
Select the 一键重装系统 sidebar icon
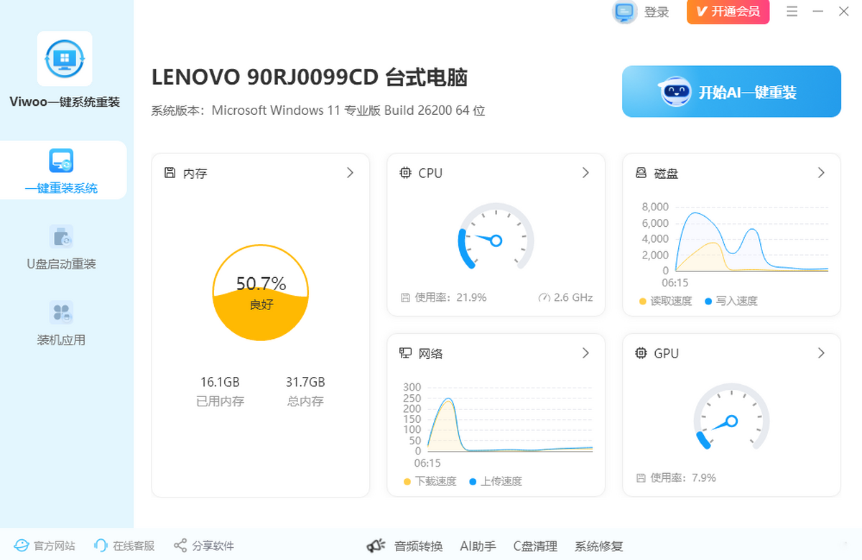click(x=61, y=161)
